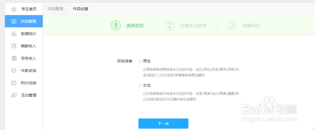Open 劳务收入 menu item

pos(24,58)
